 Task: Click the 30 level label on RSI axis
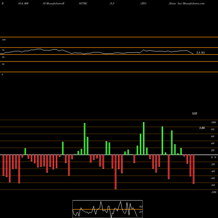(3, 64)
